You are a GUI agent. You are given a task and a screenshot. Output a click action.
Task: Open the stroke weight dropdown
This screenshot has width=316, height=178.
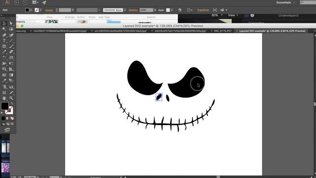pos(73,10)
